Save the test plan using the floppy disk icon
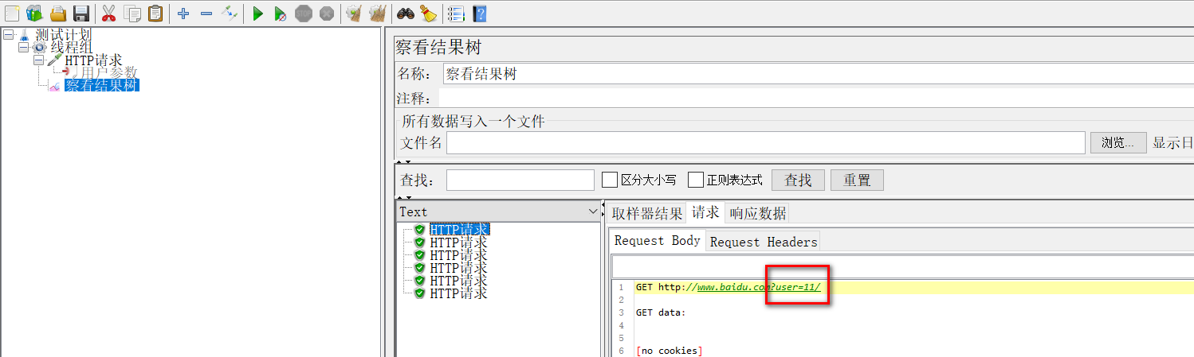1194x357 pixels. click(81, 13)
